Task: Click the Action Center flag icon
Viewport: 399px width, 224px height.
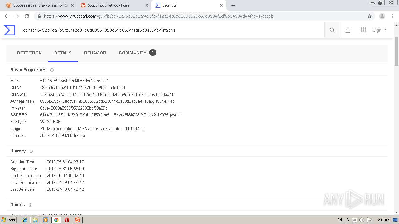Action: pos(369,220)
